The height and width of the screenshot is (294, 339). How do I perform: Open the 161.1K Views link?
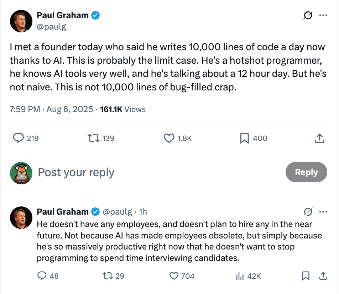123,109
